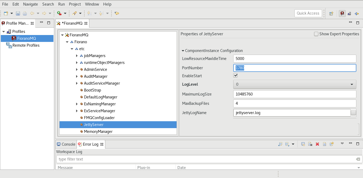Viewport: 363px width, 178px height.
Task: Collapse the root FioranoMQ editor tree node
Action: [62, 35]
